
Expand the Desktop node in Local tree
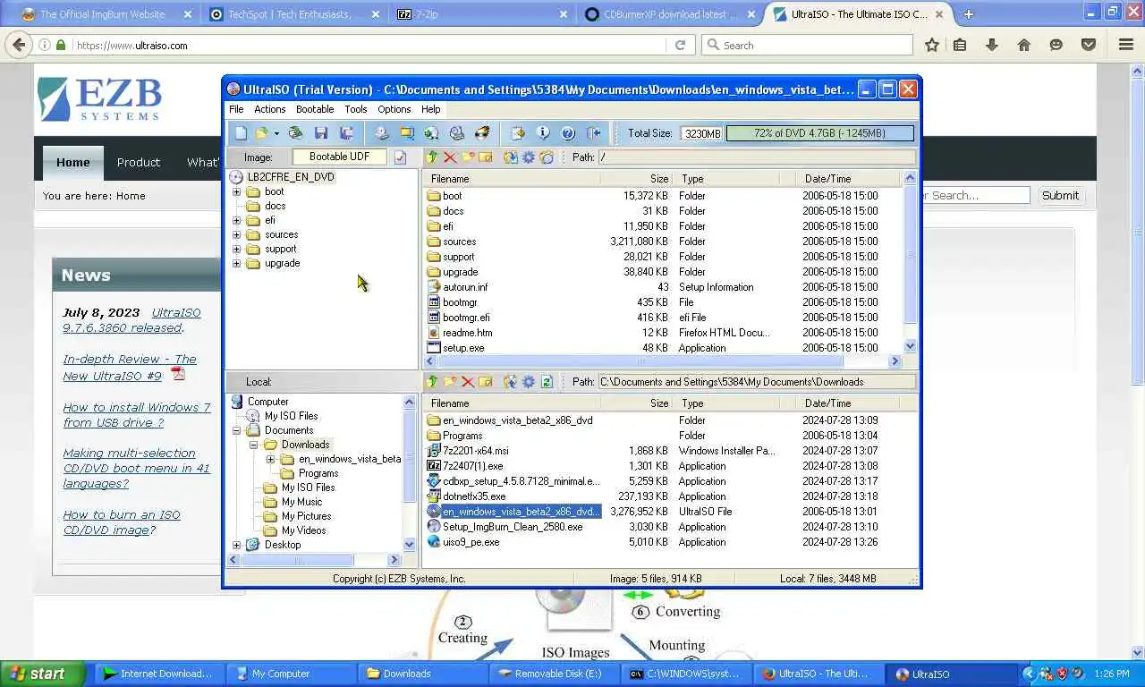(237, 545)
